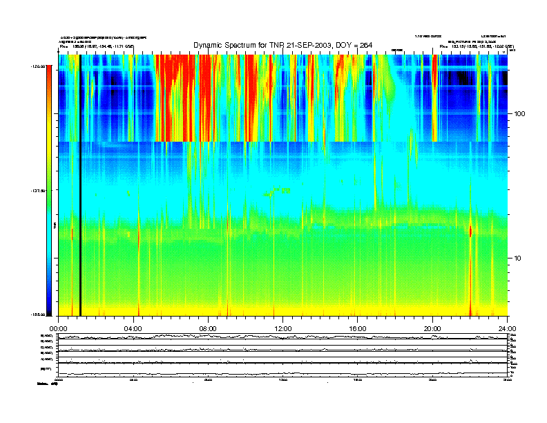Click the "20:00" time axis label

pyautogui.click(x=432, y=329)
